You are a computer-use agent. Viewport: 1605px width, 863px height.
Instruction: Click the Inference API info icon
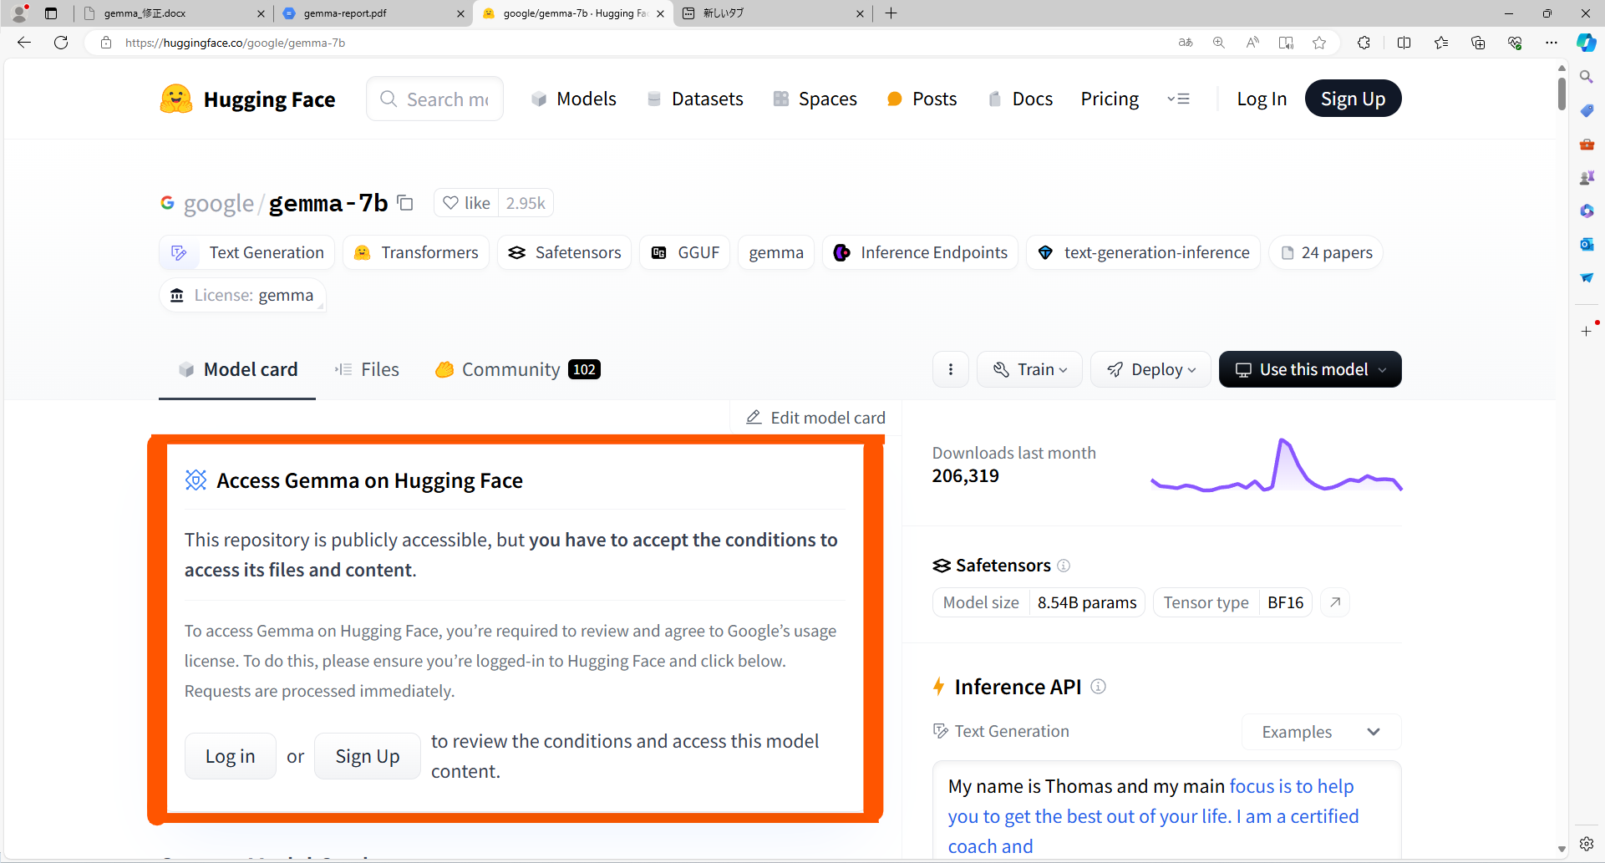point(1098,687)
